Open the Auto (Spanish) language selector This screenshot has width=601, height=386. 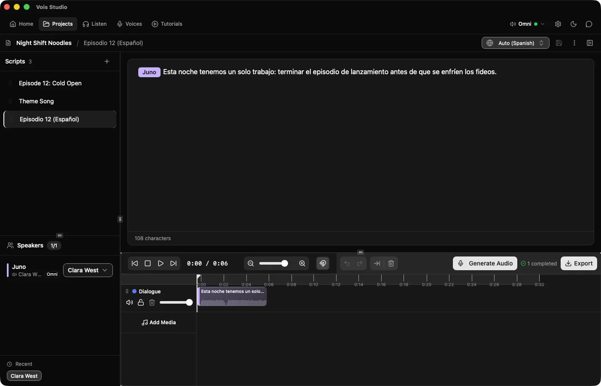click(516, 43)
